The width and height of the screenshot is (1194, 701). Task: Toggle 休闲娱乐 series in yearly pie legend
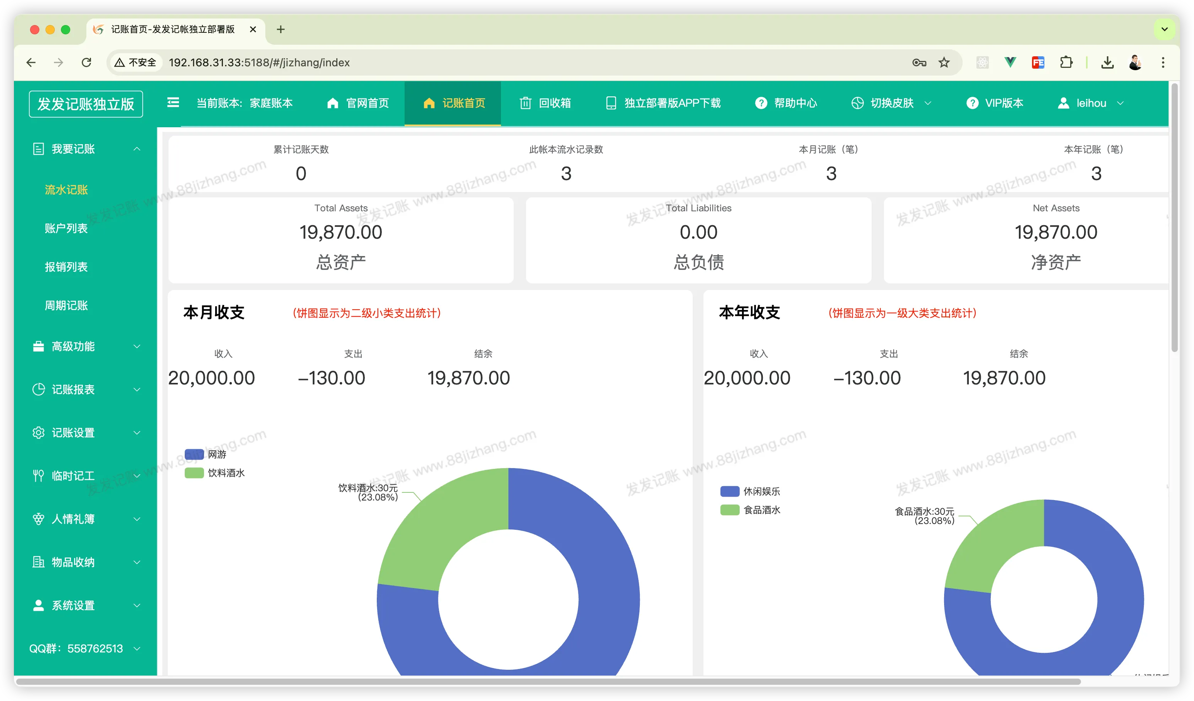[x=750, y=491]
